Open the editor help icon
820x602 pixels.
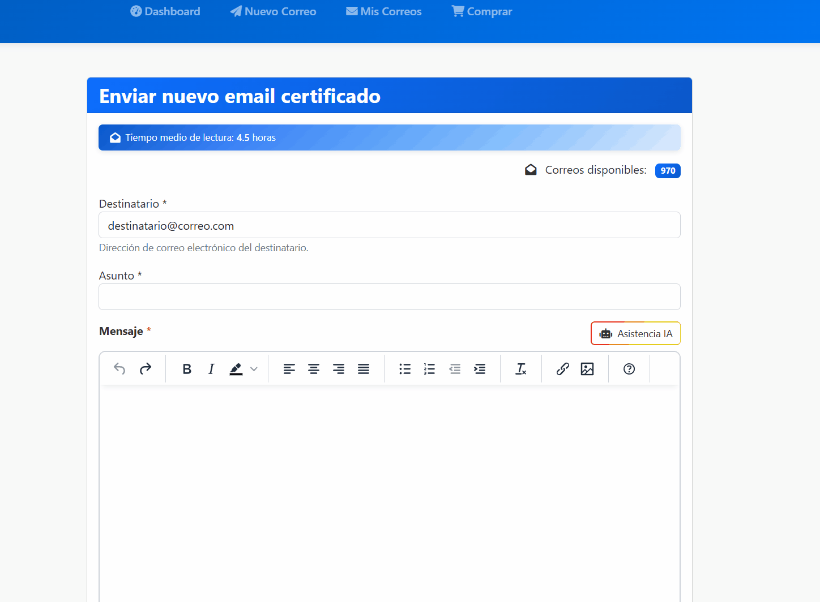(x=629, y=369)
